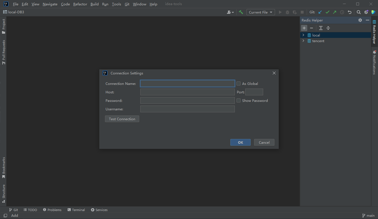Screen dimensions: 378x219
Task: Open the Window menu
Action: (x=139, y=4)
